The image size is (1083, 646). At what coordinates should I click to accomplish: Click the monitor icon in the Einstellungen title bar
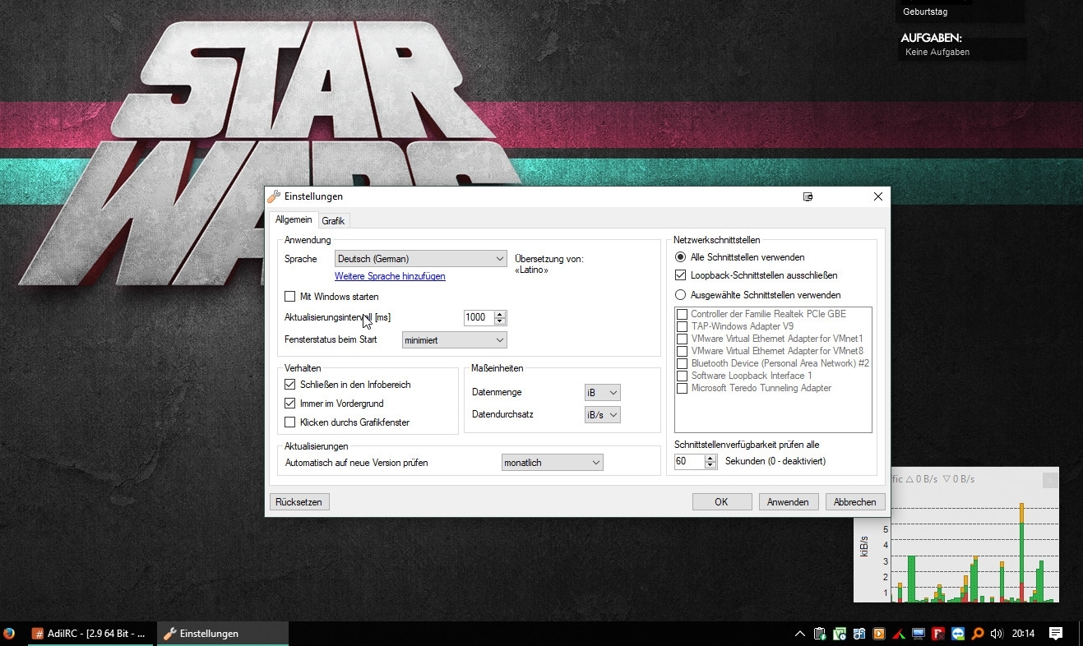[x=808, y=197]
